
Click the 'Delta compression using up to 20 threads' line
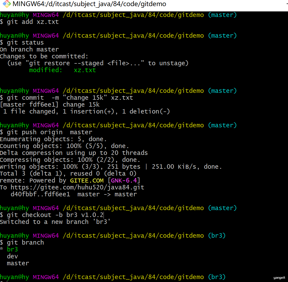[74, 153]
